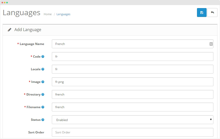Open the Status dropdown showing Enabled

(133, 120)
